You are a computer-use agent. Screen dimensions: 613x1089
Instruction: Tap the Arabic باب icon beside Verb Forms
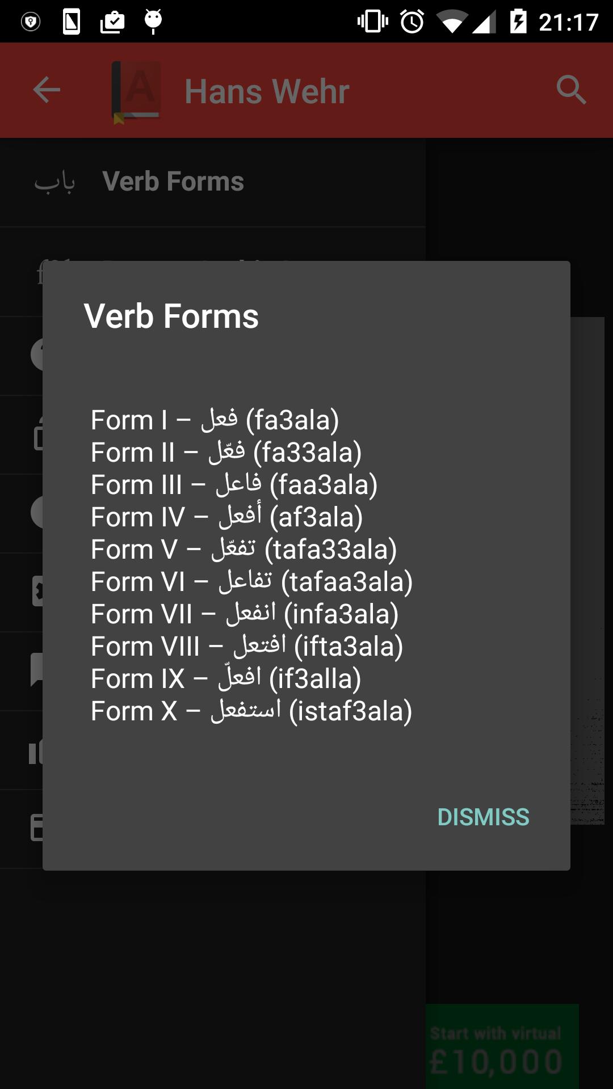tap(54, 182)
